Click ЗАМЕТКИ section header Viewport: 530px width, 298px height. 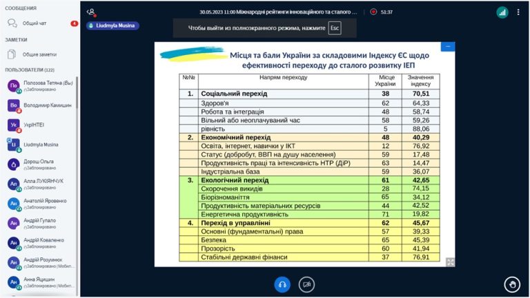coord(16,40)
